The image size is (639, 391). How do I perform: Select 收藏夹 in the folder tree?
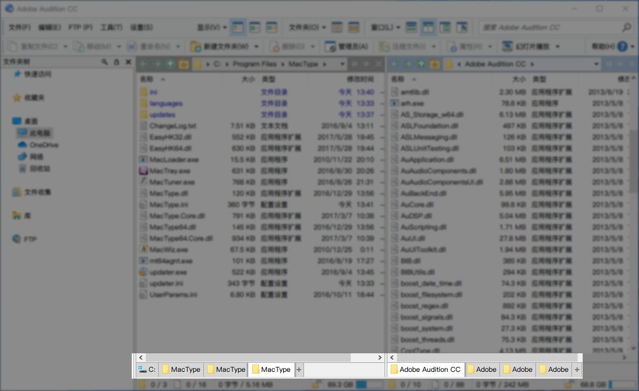coord(29,97)
